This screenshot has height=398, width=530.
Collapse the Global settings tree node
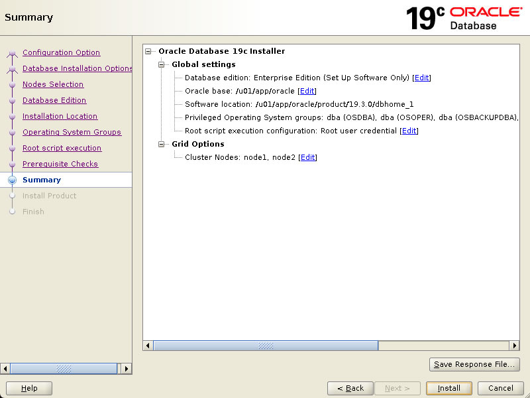pyautogui.click(x=161, y=64)
